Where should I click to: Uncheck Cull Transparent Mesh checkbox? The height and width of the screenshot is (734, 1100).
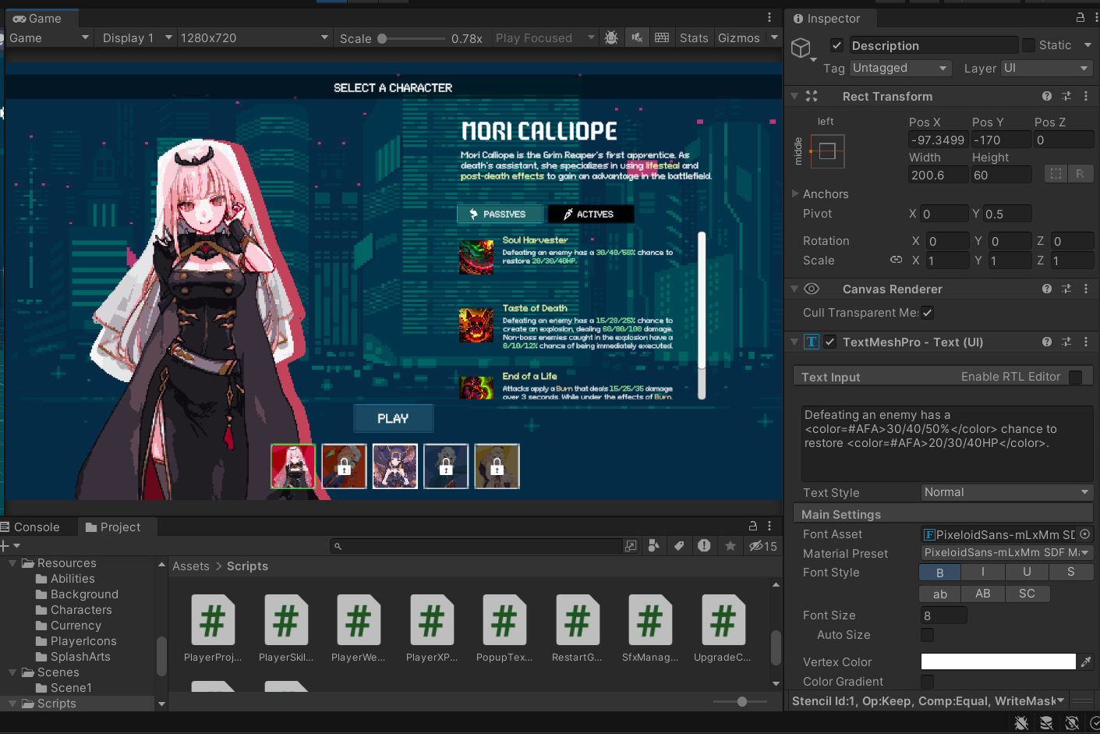(x=927, y=313)
